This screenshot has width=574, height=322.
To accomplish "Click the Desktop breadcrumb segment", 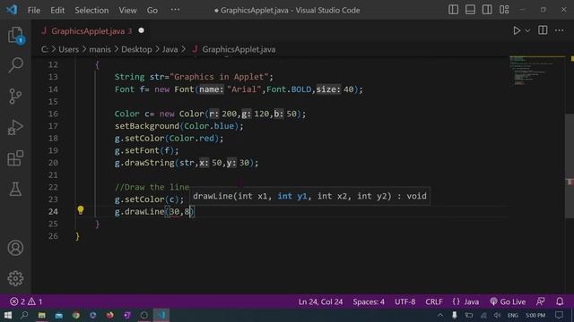I will 136,49.
